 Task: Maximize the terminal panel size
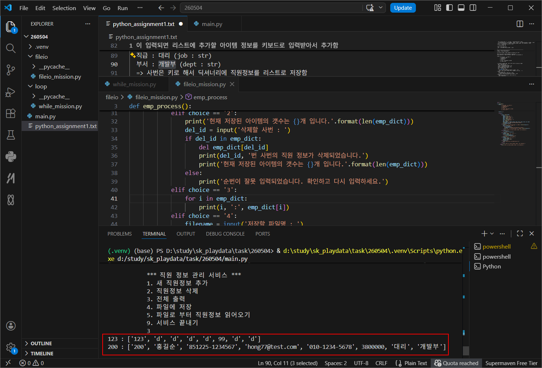coord(520,234)
